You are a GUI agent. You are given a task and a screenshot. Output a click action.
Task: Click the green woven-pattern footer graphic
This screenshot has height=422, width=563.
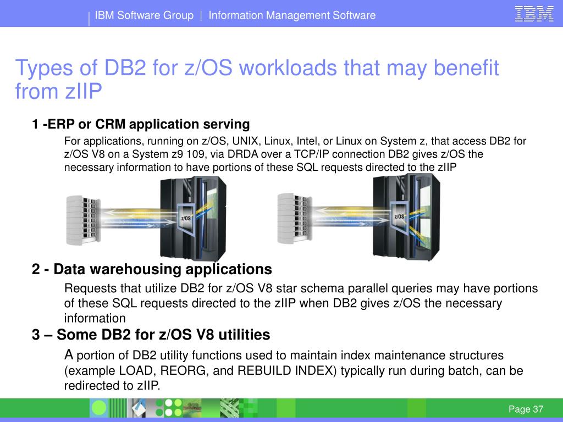(x=229, y=408)
